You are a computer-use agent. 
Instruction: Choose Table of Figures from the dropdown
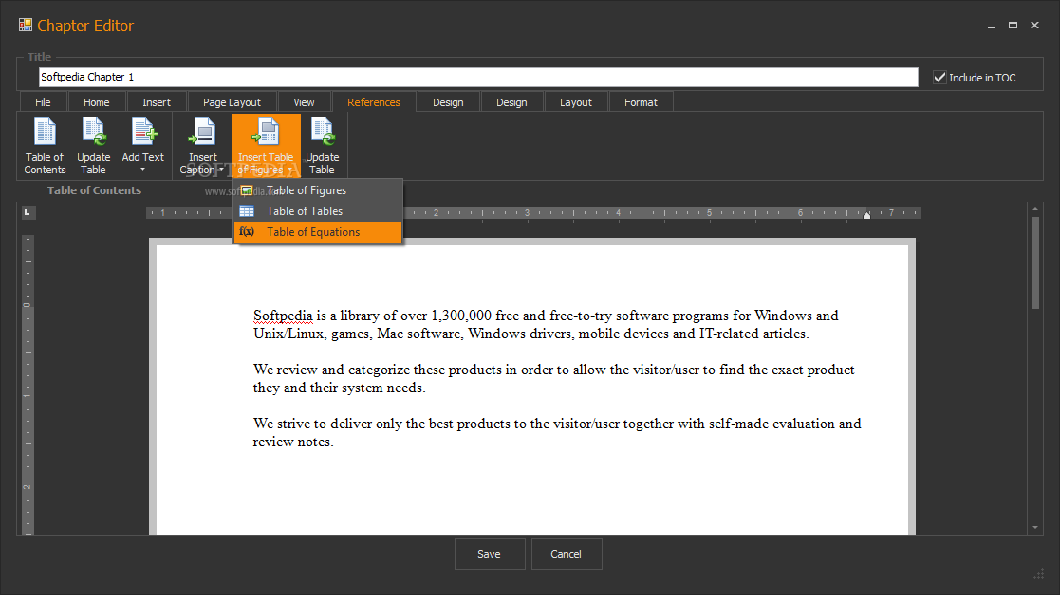pyautogui.click(x=318, y=190)
